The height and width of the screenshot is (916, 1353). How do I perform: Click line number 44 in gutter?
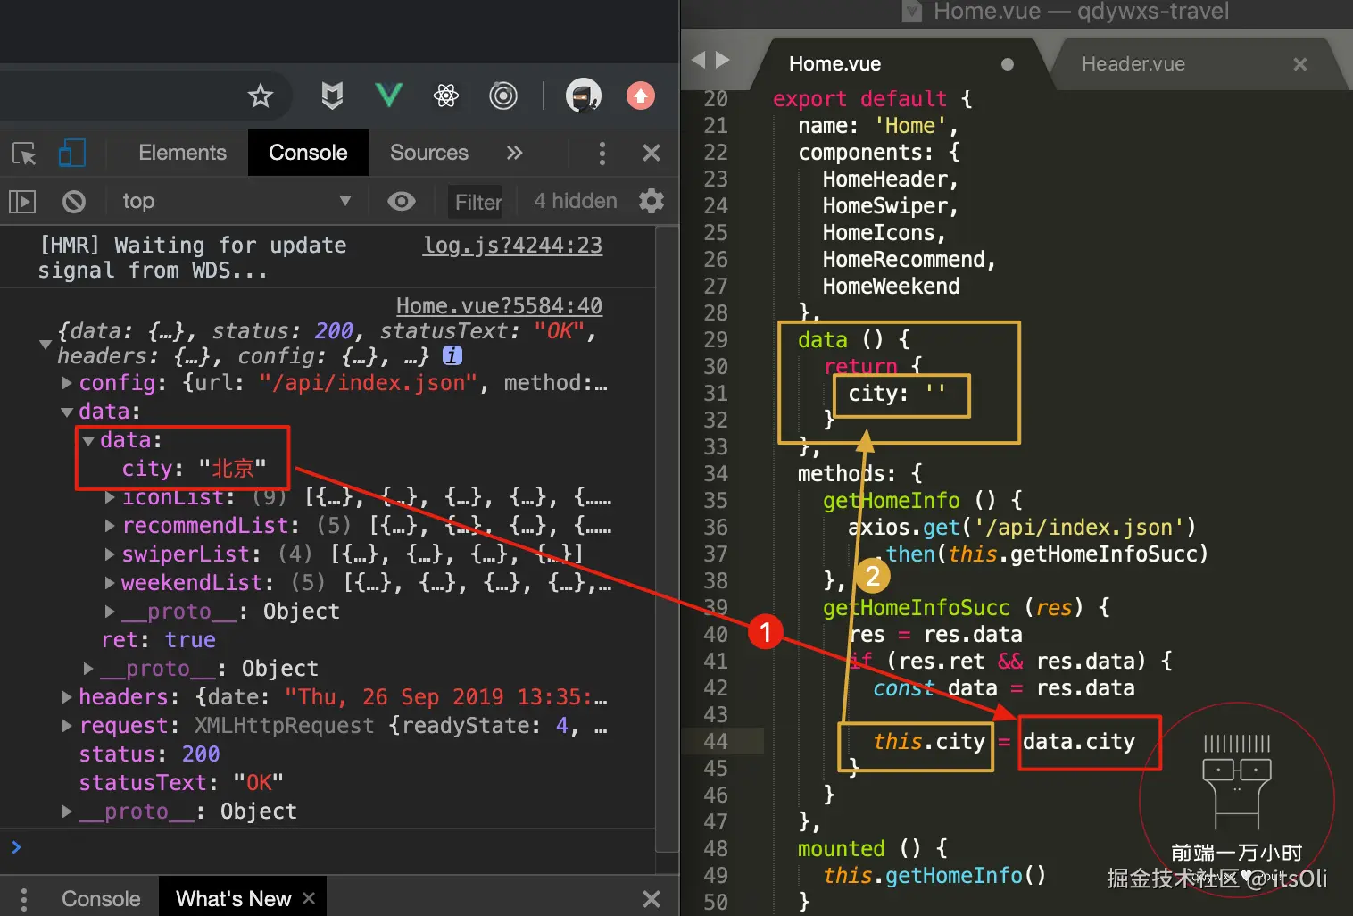point(716,742)
